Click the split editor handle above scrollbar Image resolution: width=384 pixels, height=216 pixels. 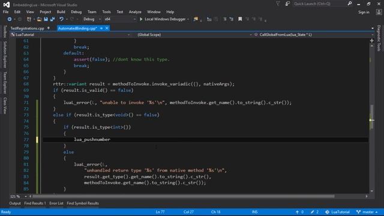click(x=372, y=41)
